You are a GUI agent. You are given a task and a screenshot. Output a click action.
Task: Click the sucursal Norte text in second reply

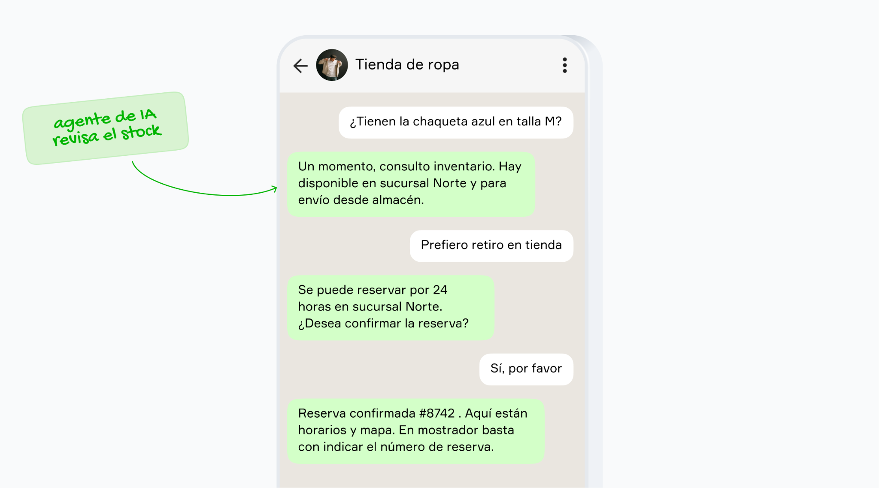coord(397,307)
